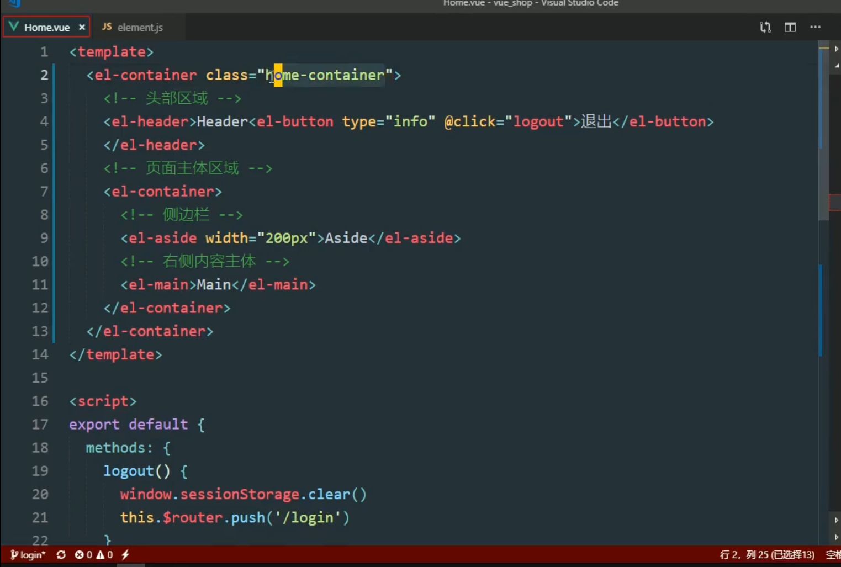Click the login* git branch indicator
Viewport: 841px width, 567px height.
coord(28,554)
